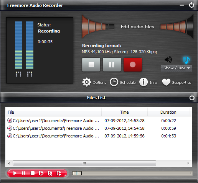
Task: Click Edit audio files banner
Action: [x=137, y=27]
